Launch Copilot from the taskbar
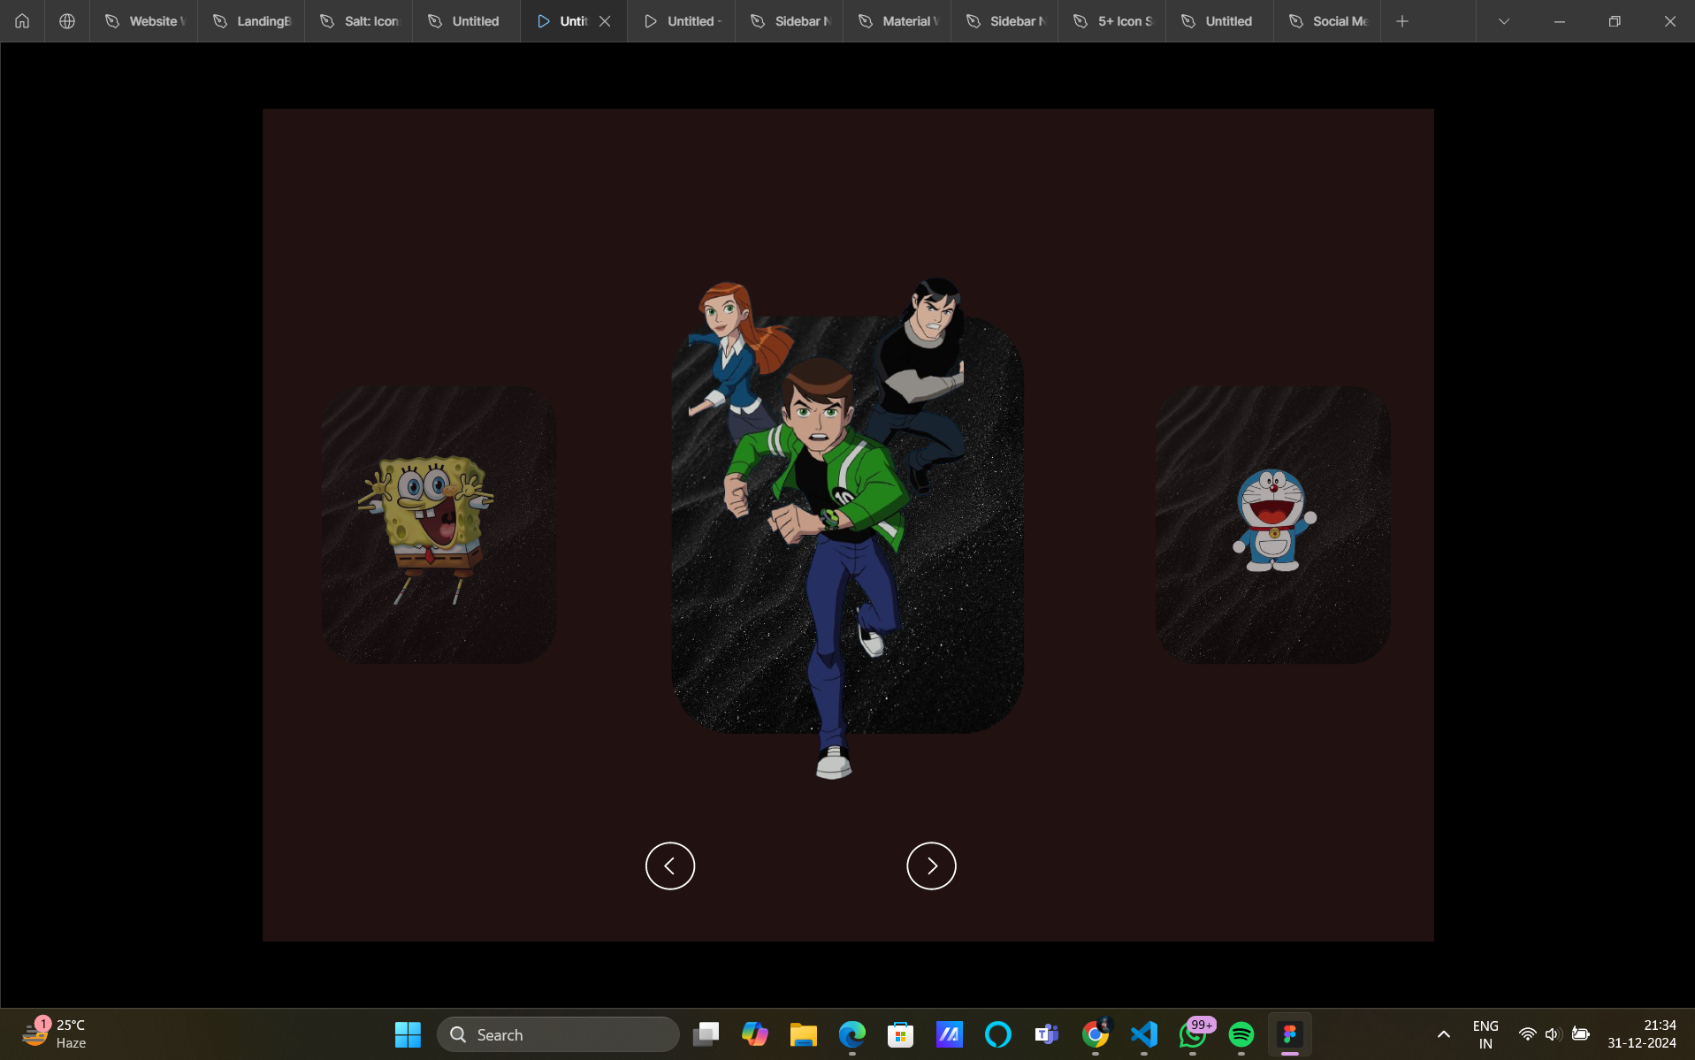Image resolution: width=1695 pixels, height=1060 pixels. pos(754,1034)
